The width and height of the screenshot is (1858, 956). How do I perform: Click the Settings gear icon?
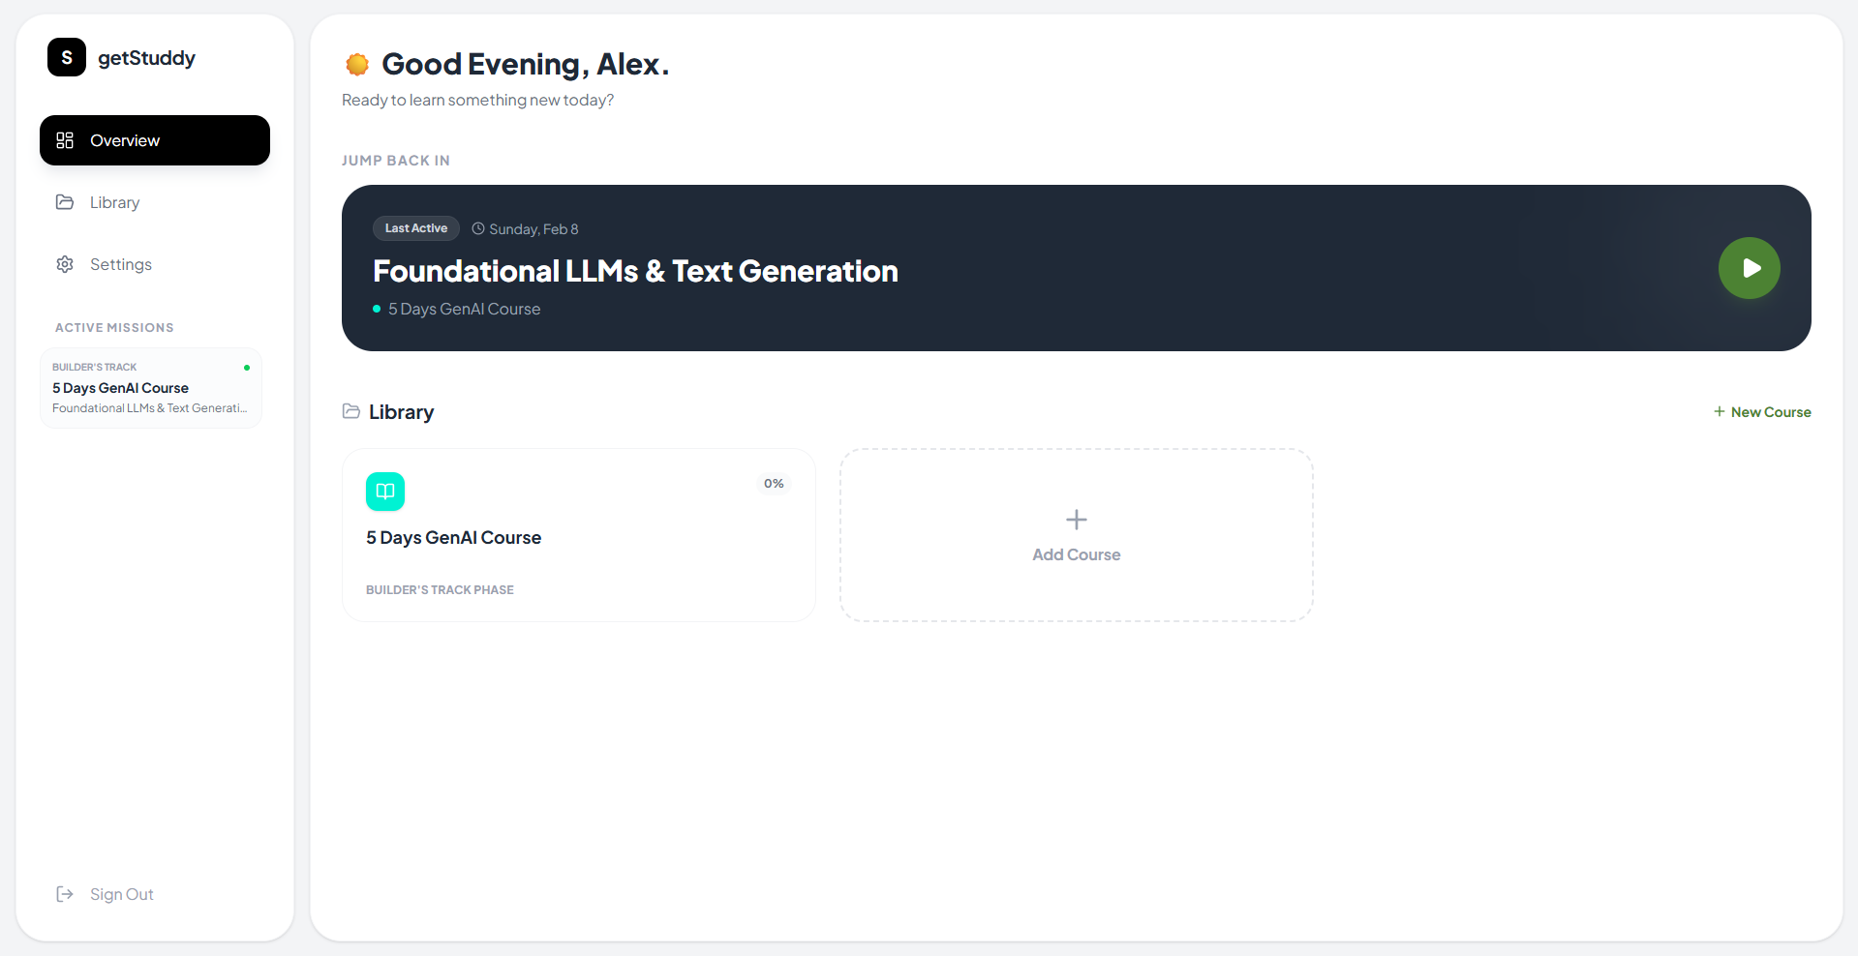pyautogui.click(x=65, y=264)
